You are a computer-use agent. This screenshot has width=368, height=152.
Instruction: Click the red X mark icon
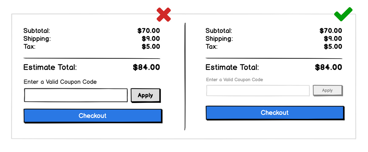164,15
